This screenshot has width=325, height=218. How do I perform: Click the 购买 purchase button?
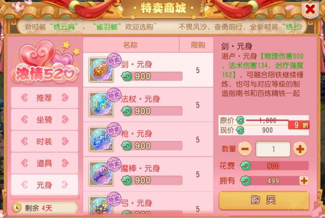pos(264,200)
